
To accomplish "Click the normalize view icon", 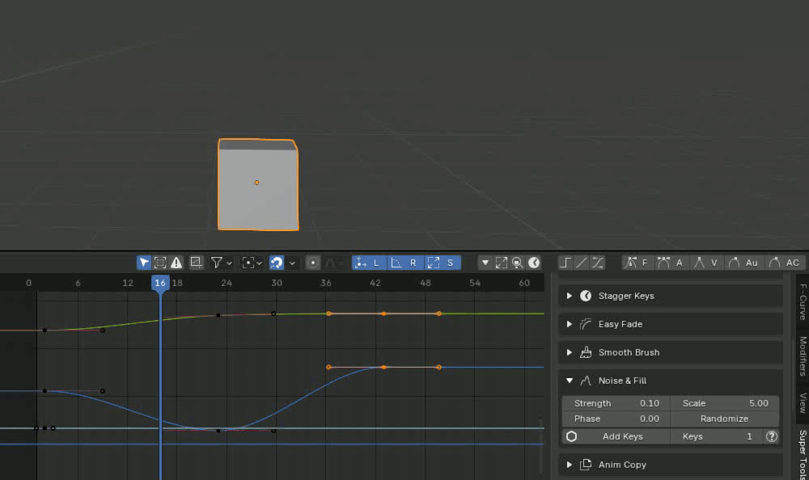I will [196, 263].
